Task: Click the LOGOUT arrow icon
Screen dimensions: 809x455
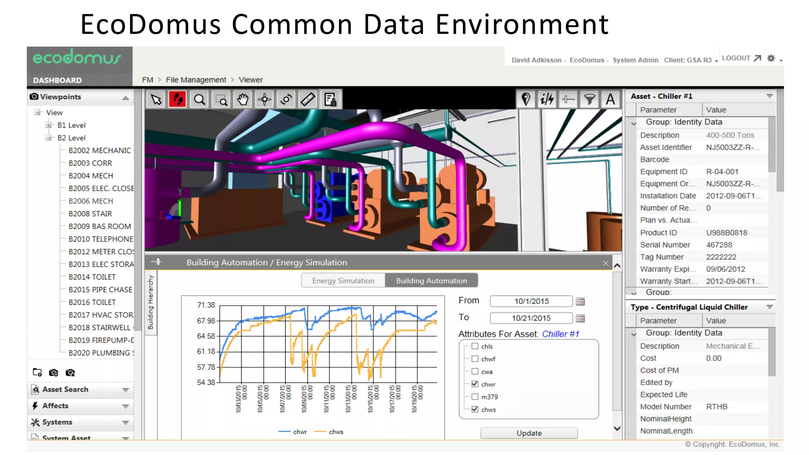Action: click(x=758, y=58)
